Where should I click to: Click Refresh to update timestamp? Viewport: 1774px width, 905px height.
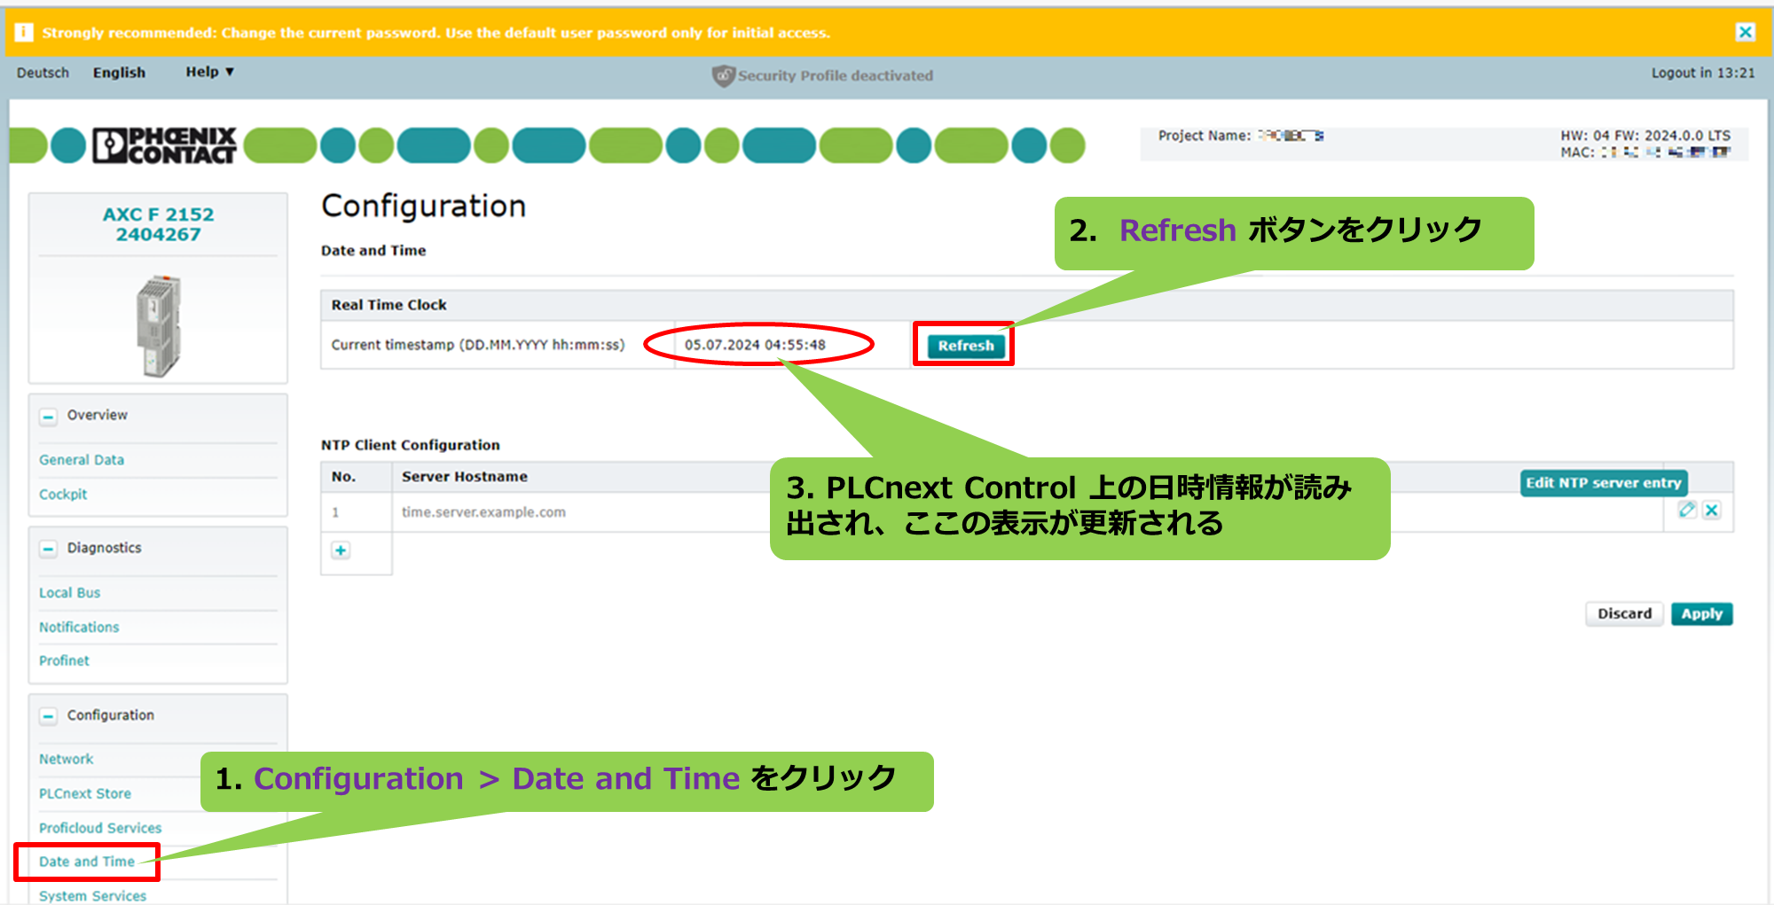point(966,346)
